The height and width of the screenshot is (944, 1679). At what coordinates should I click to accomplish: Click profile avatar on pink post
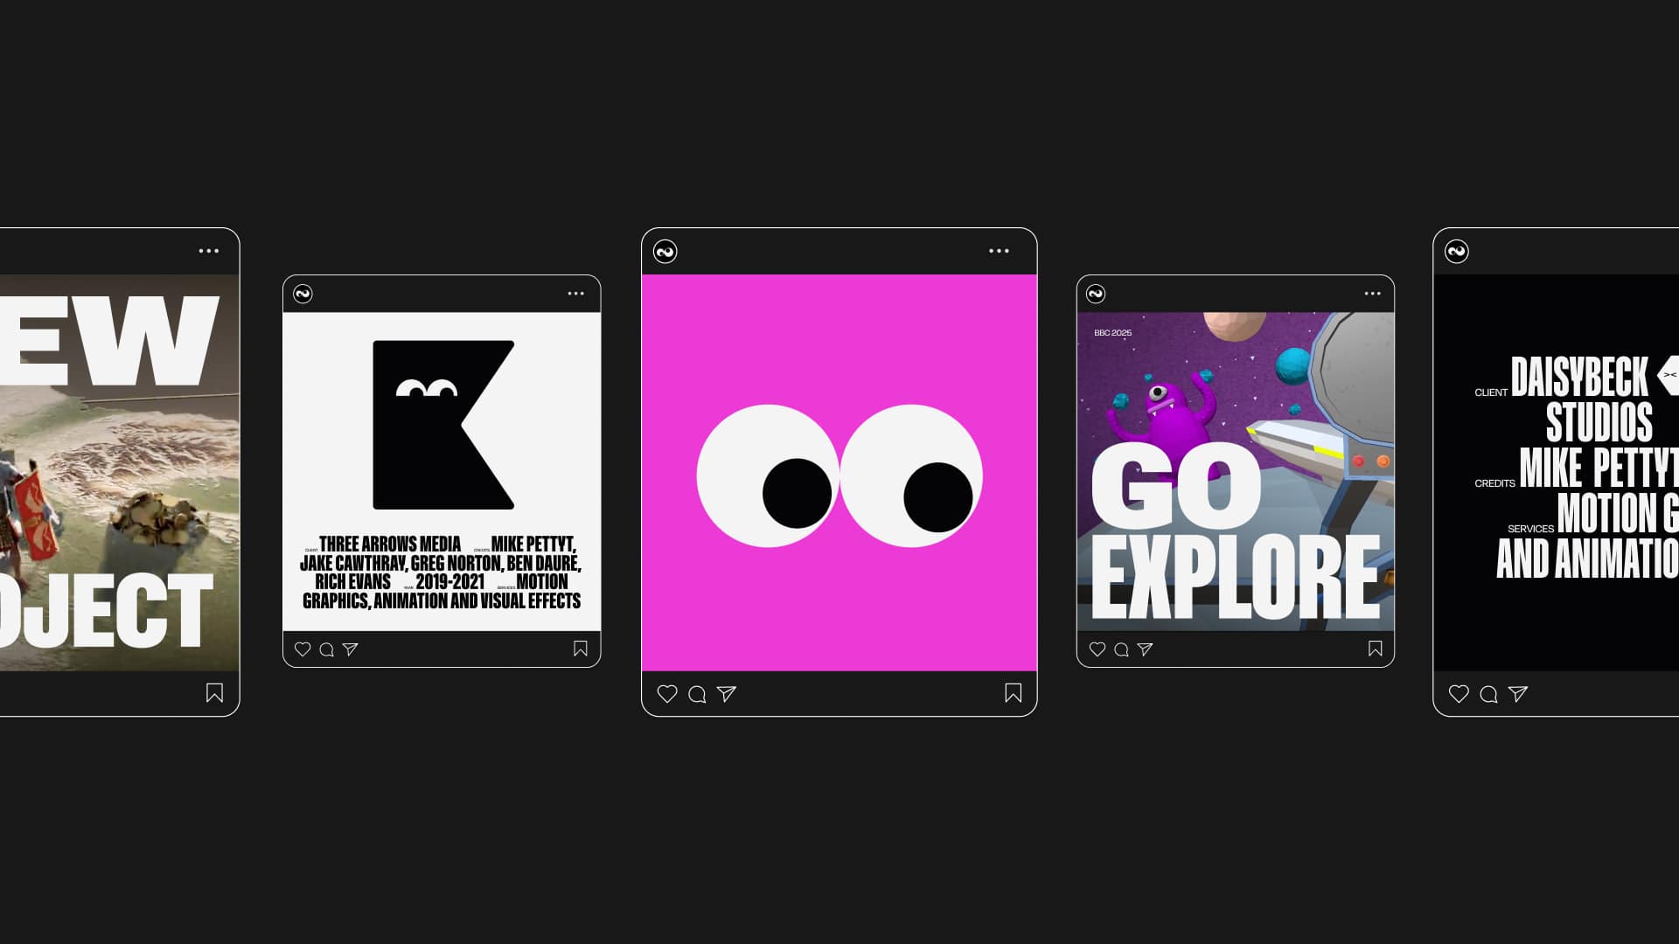tap(665, 252)
